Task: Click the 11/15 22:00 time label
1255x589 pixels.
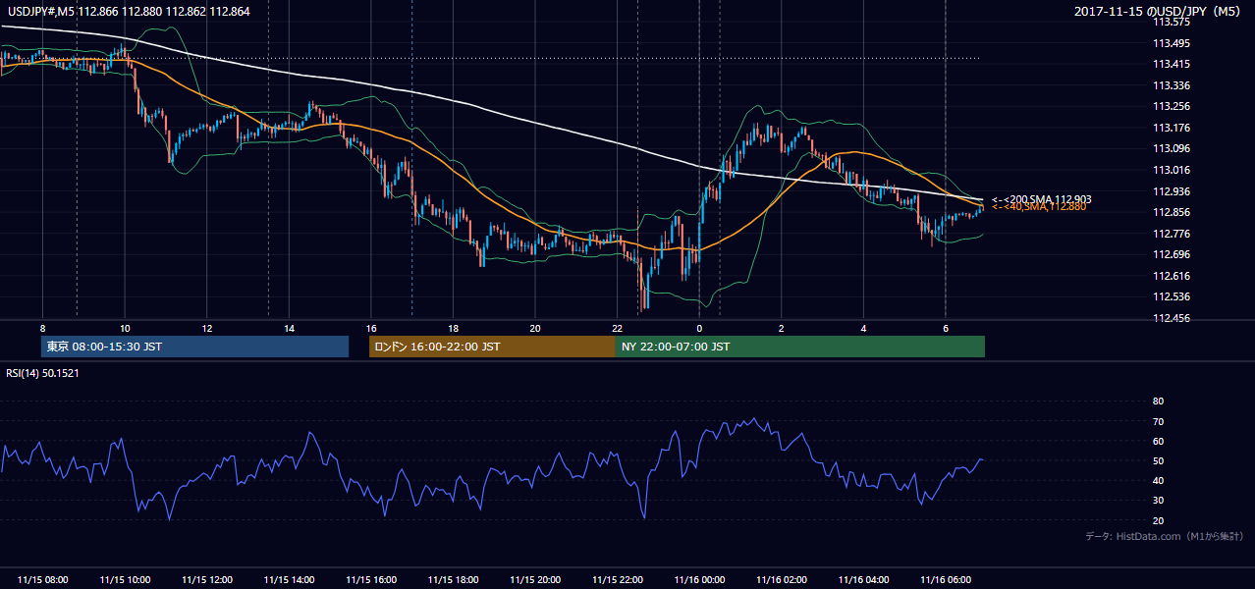Action: [617, 580]
